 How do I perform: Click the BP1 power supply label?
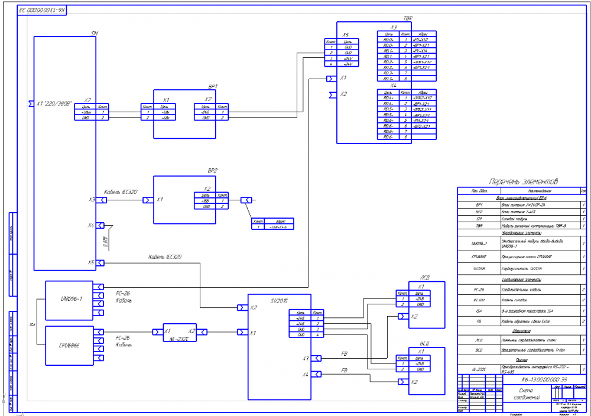[213, 87]
